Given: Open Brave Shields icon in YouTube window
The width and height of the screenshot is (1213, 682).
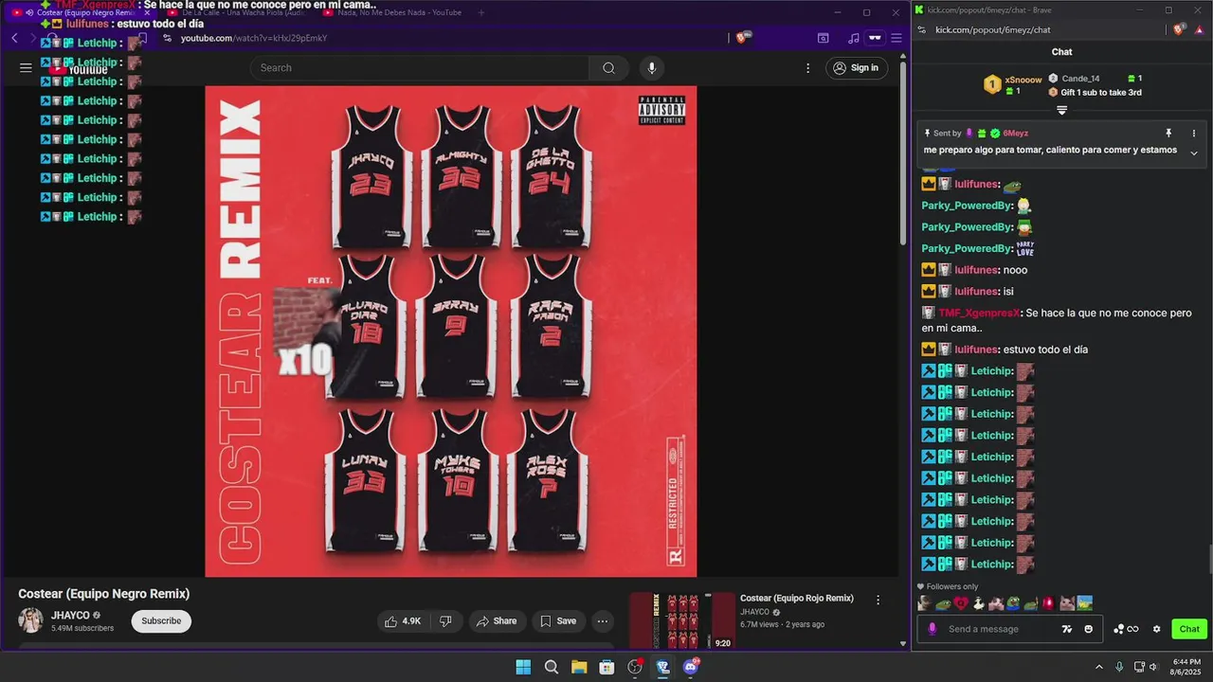Looking at the screenshot, I should click(743, 38).
